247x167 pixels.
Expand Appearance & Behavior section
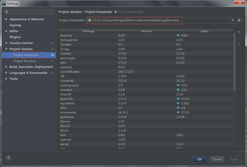click(x=6, y=19)
